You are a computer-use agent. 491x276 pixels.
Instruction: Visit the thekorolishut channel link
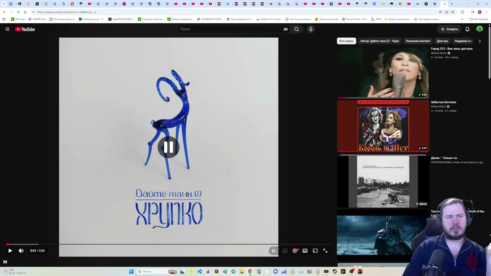pos(438,107)
